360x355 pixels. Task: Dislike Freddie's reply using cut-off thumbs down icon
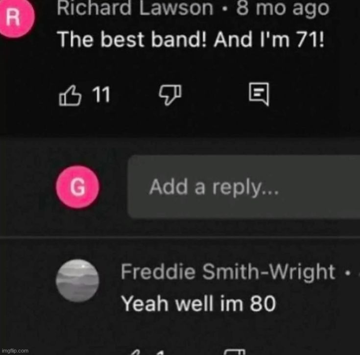(234, 352)
